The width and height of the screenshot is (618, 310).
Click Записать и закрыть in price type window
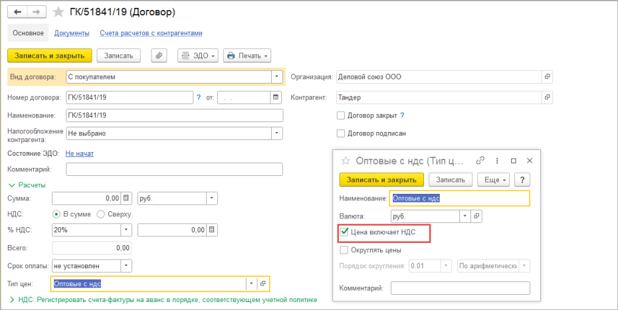coord(381,180)
